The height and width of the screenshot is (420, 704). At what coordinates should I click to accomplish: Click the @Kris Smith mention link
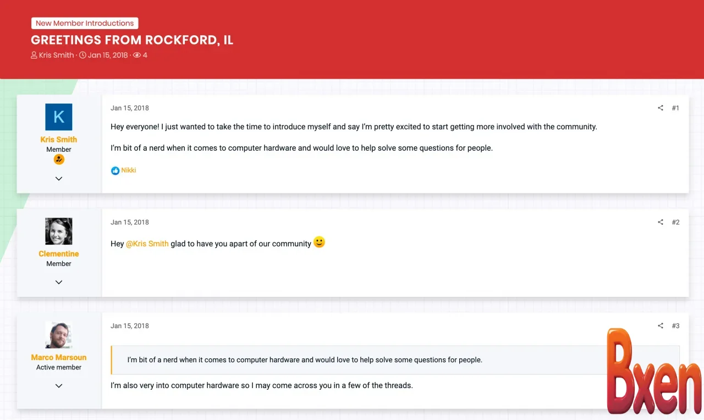pyautogui.click(x=147, y=244)
